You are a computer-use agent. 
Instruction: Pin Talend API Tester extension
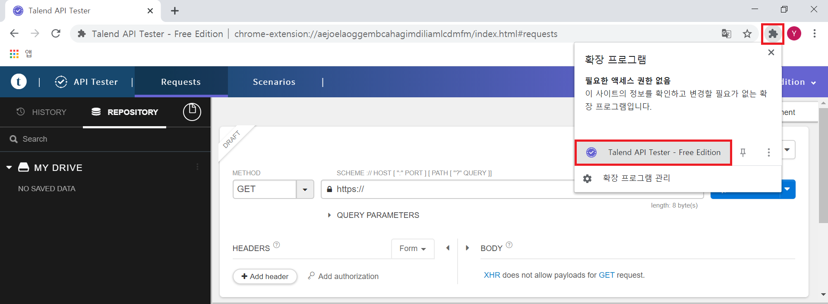tap(743, 152)
